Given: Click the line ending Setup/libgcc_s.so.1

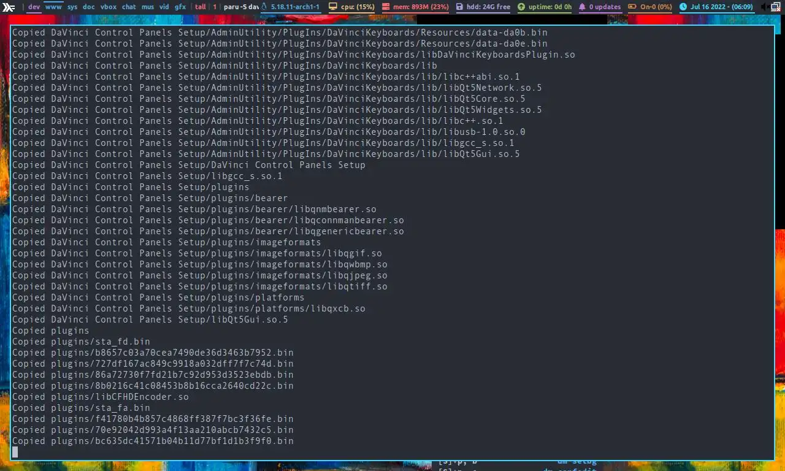Looking at the screenshot, I should point(147,176).
